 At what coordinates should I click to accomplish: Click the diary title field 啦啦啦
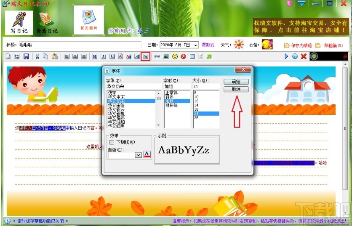point(80,45)
